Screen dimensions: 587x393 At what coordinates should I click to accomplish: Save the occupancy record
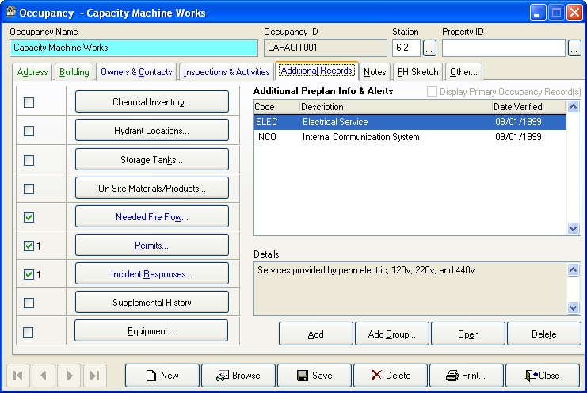314,376
